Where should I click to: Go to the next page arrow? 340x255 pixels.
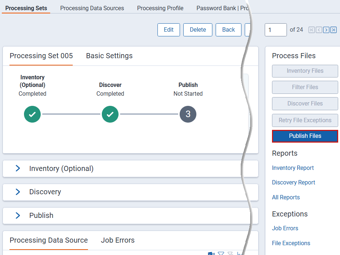point(326,30)
